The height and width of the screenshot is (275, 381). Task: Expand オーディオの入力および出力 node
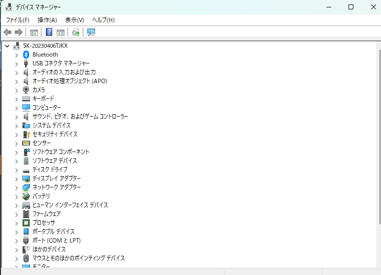tap(16, 73)
